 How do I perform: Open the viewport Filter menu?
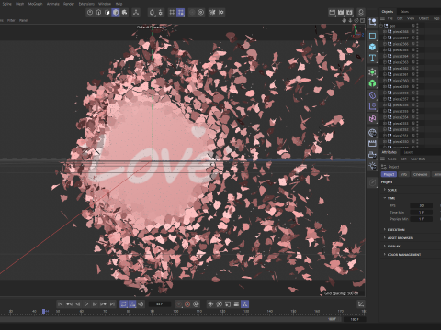click(11, 20)
